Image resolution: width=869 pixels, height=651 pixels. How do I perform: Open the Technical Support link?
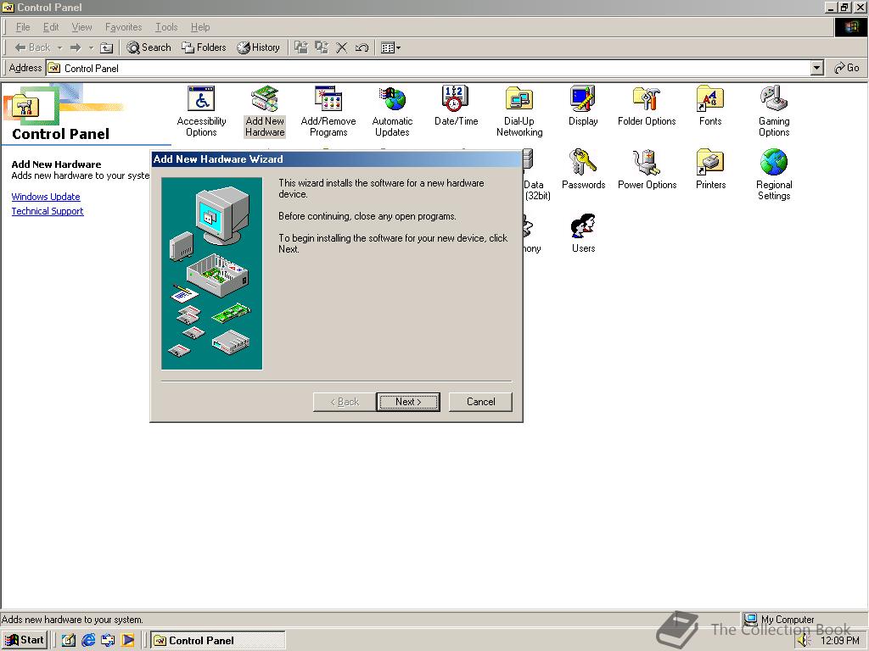[48, 211]
